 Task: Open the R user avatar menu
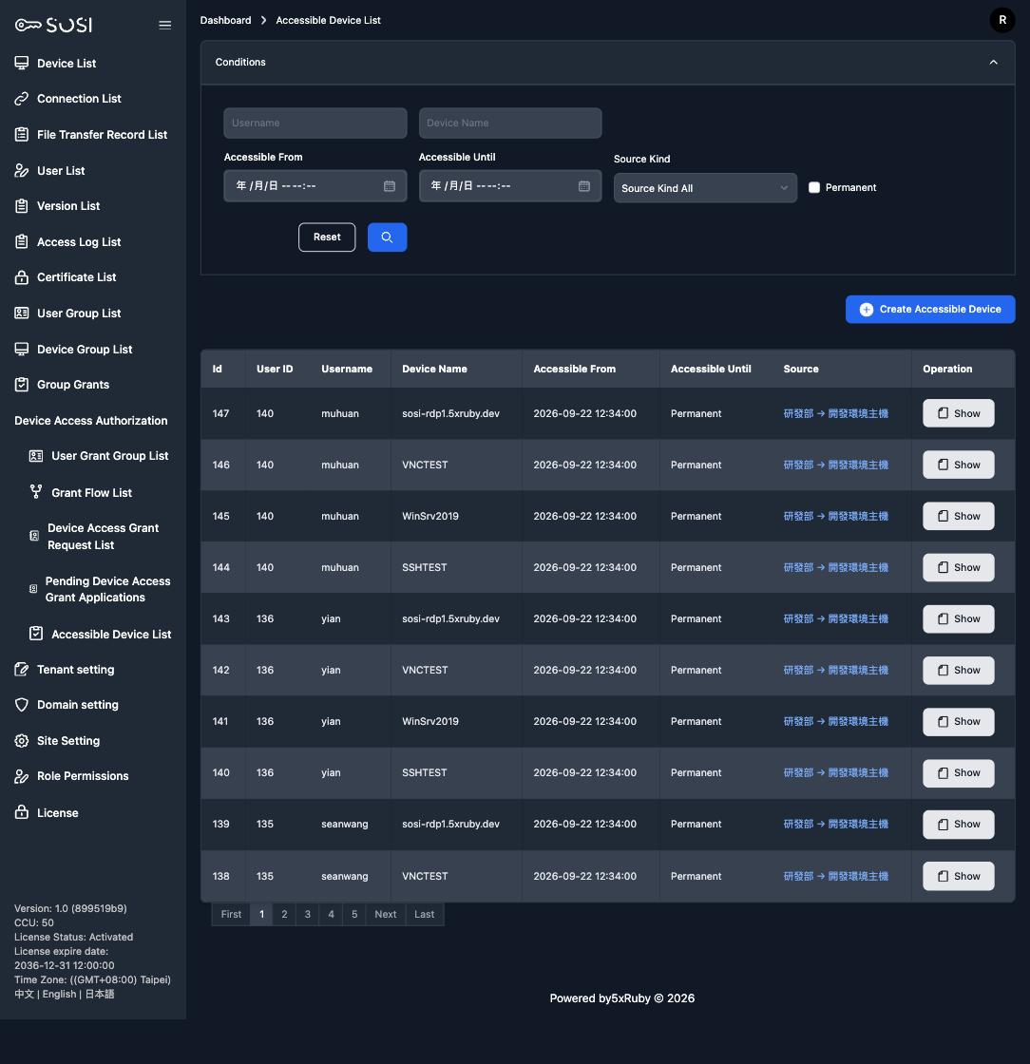1002,20
